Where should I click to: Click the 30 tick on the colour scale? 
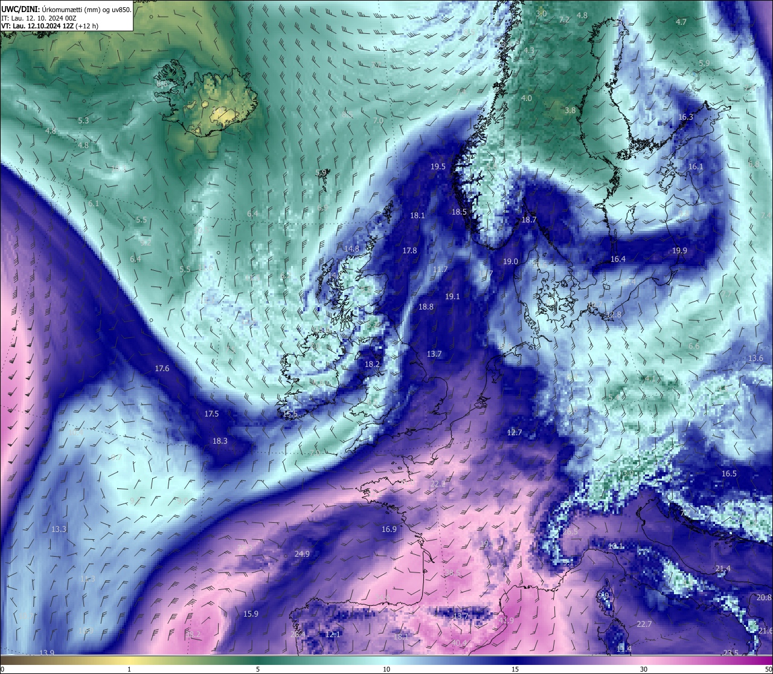pyautogui.click(x=644, y=669)
